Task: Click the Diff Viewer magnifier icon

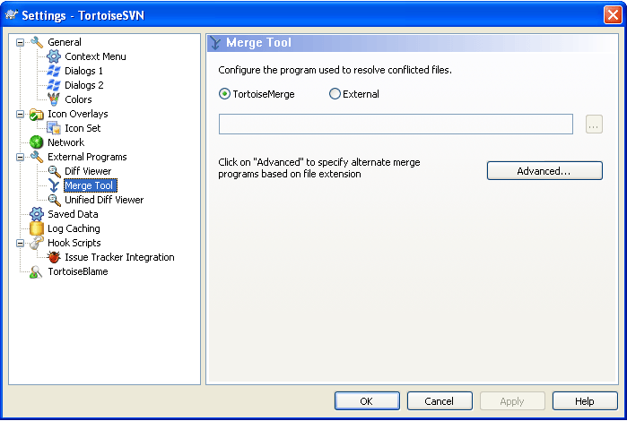Action: [x=54, y=171]
